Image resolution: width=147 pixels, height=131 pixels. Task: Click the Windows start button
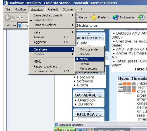pos(65,129)
